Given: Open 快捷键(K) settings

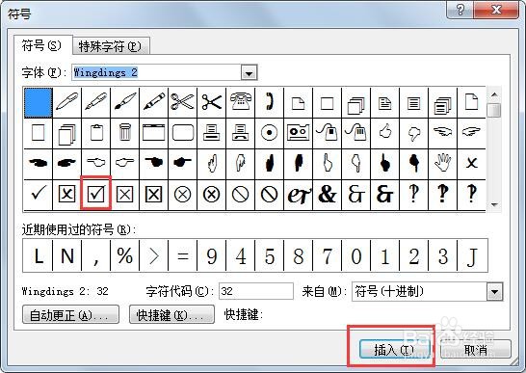Looking at the screenshot, I should tap(171, 314).
